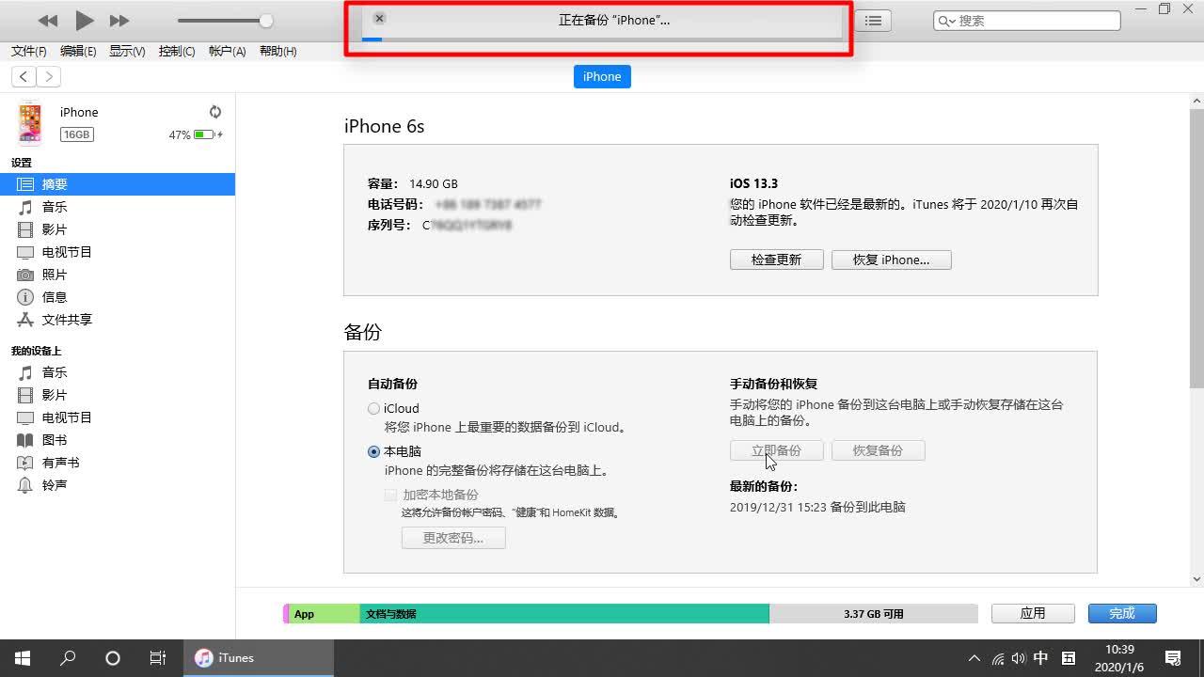Image resolution: width=1204 pixels, height=677 pixels.
Task: Click the iPhone device thumbnail
Action: click(x=30, y=123)
